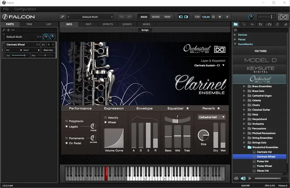Select the KEYSUITE DIGITAL soundbank

coord(260,70)
